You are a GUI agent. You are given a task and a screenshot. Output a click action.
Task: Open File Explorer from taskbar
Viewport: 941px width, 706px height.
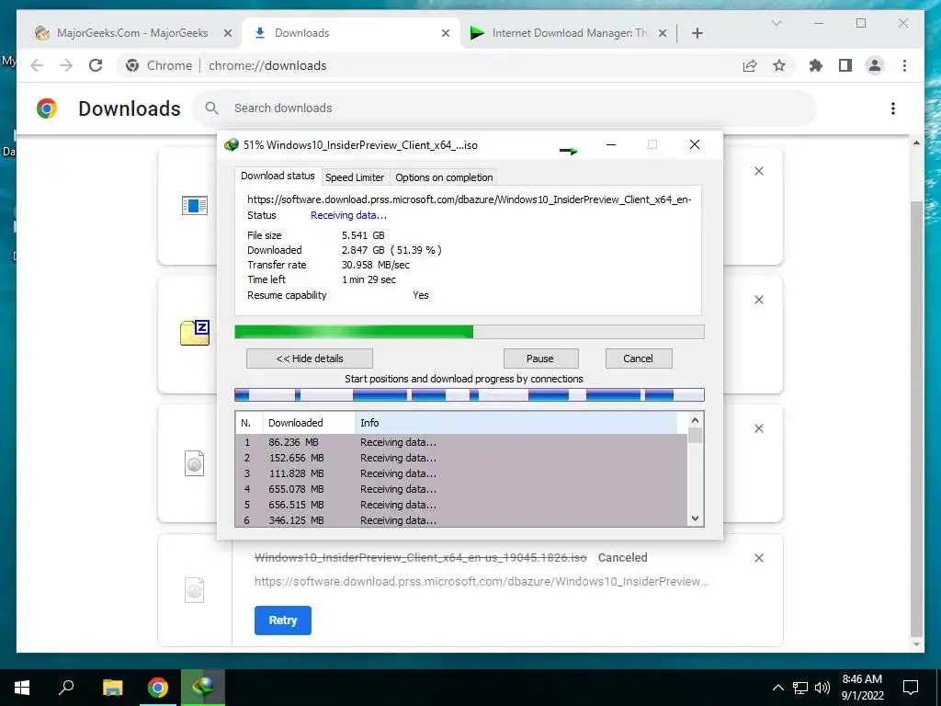click(x=112, y=688)
